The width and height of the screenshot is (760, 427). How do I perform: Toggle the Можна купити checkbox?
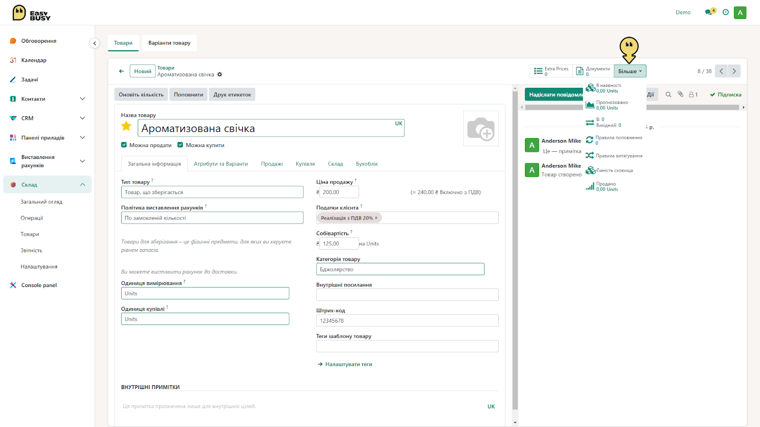(x=180, y=145)
